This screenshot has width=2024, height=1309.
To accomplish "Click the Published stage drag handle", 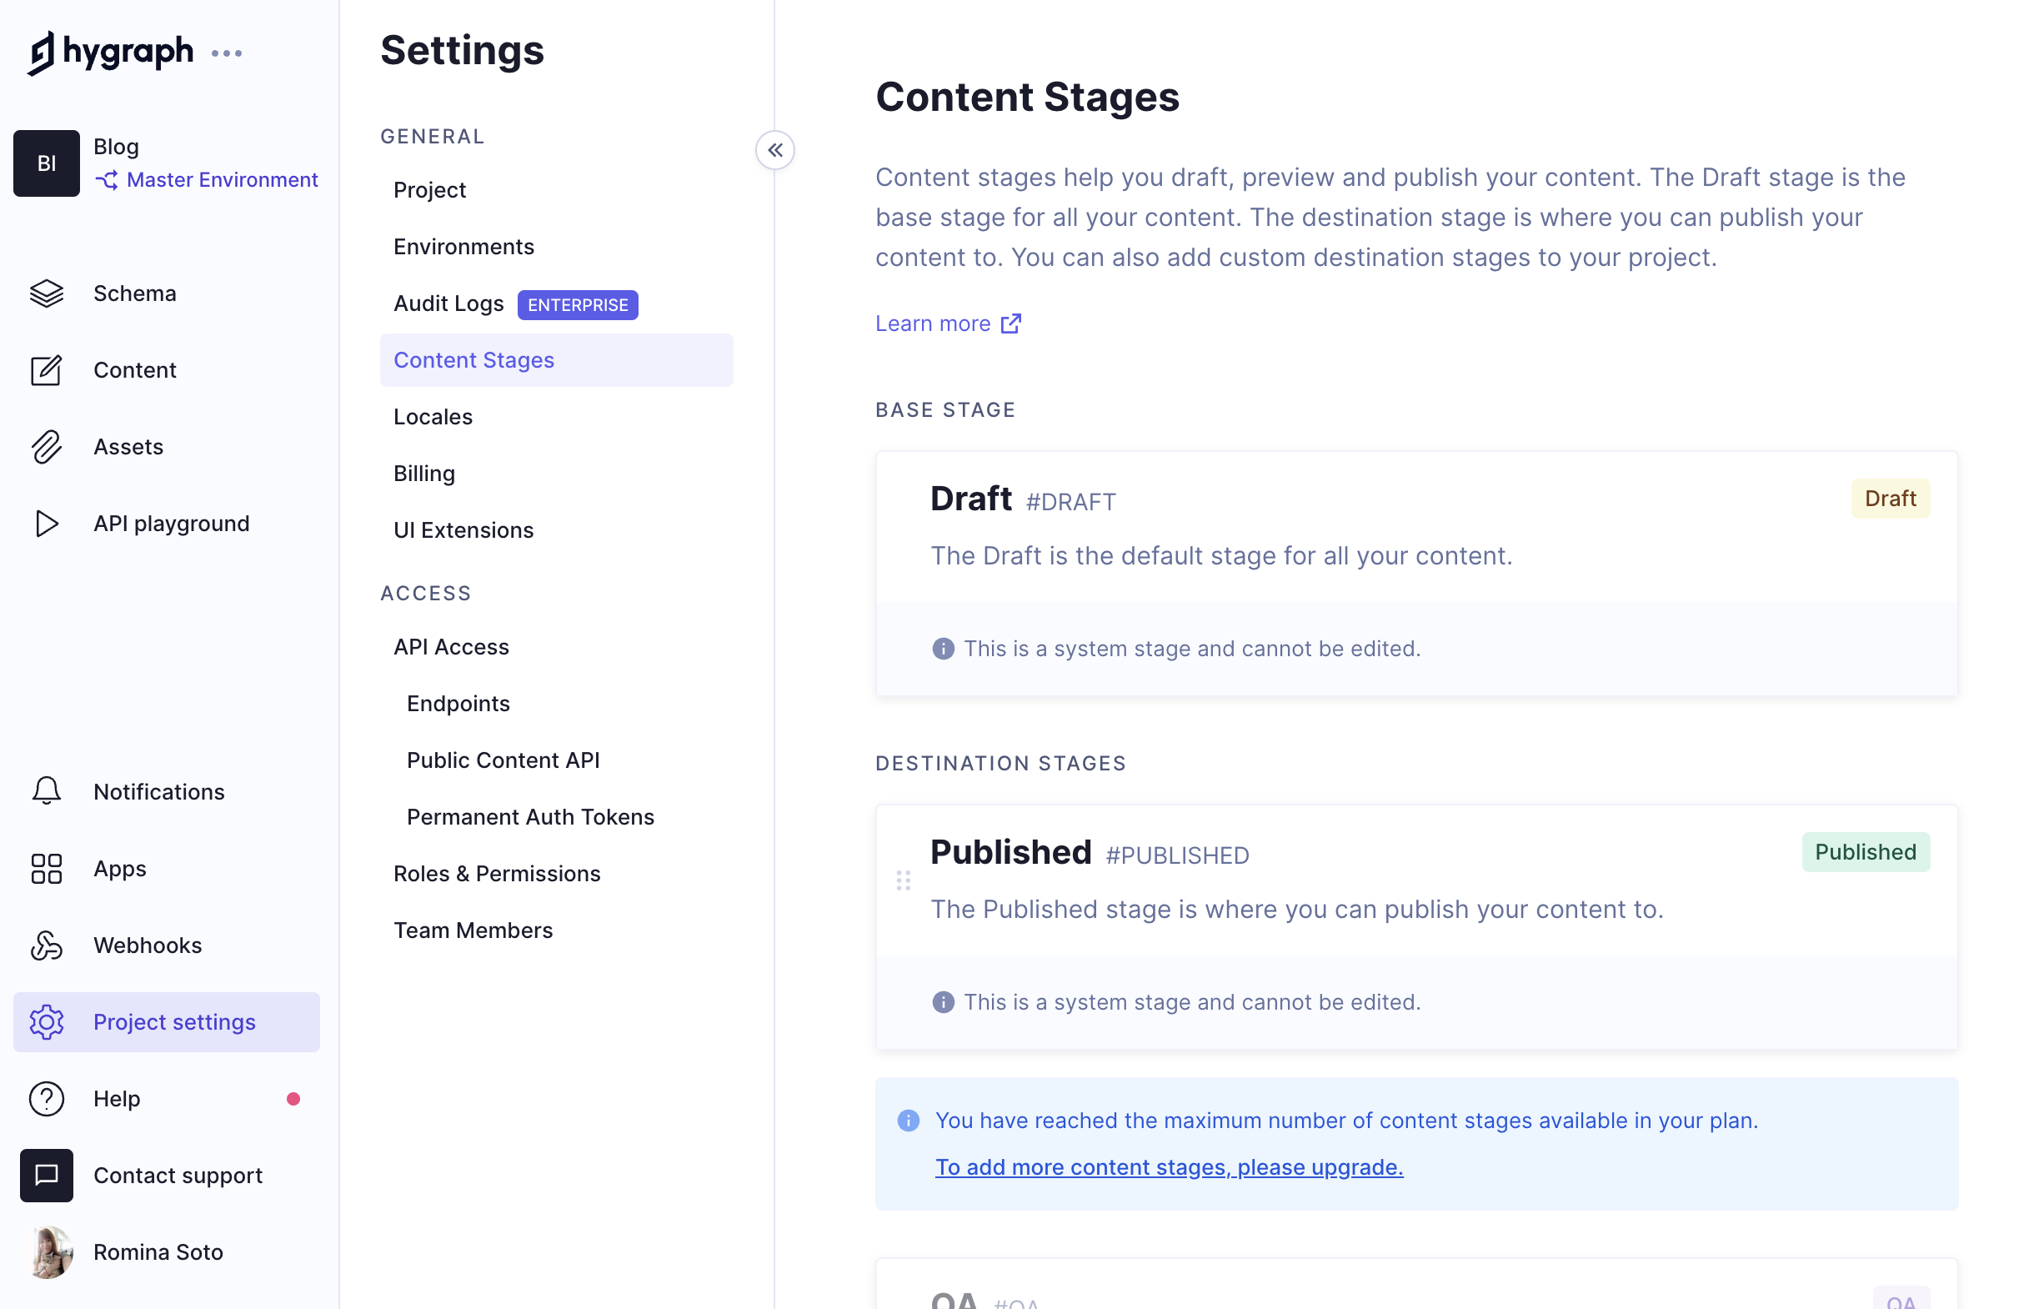I will (x=903, y=881).
